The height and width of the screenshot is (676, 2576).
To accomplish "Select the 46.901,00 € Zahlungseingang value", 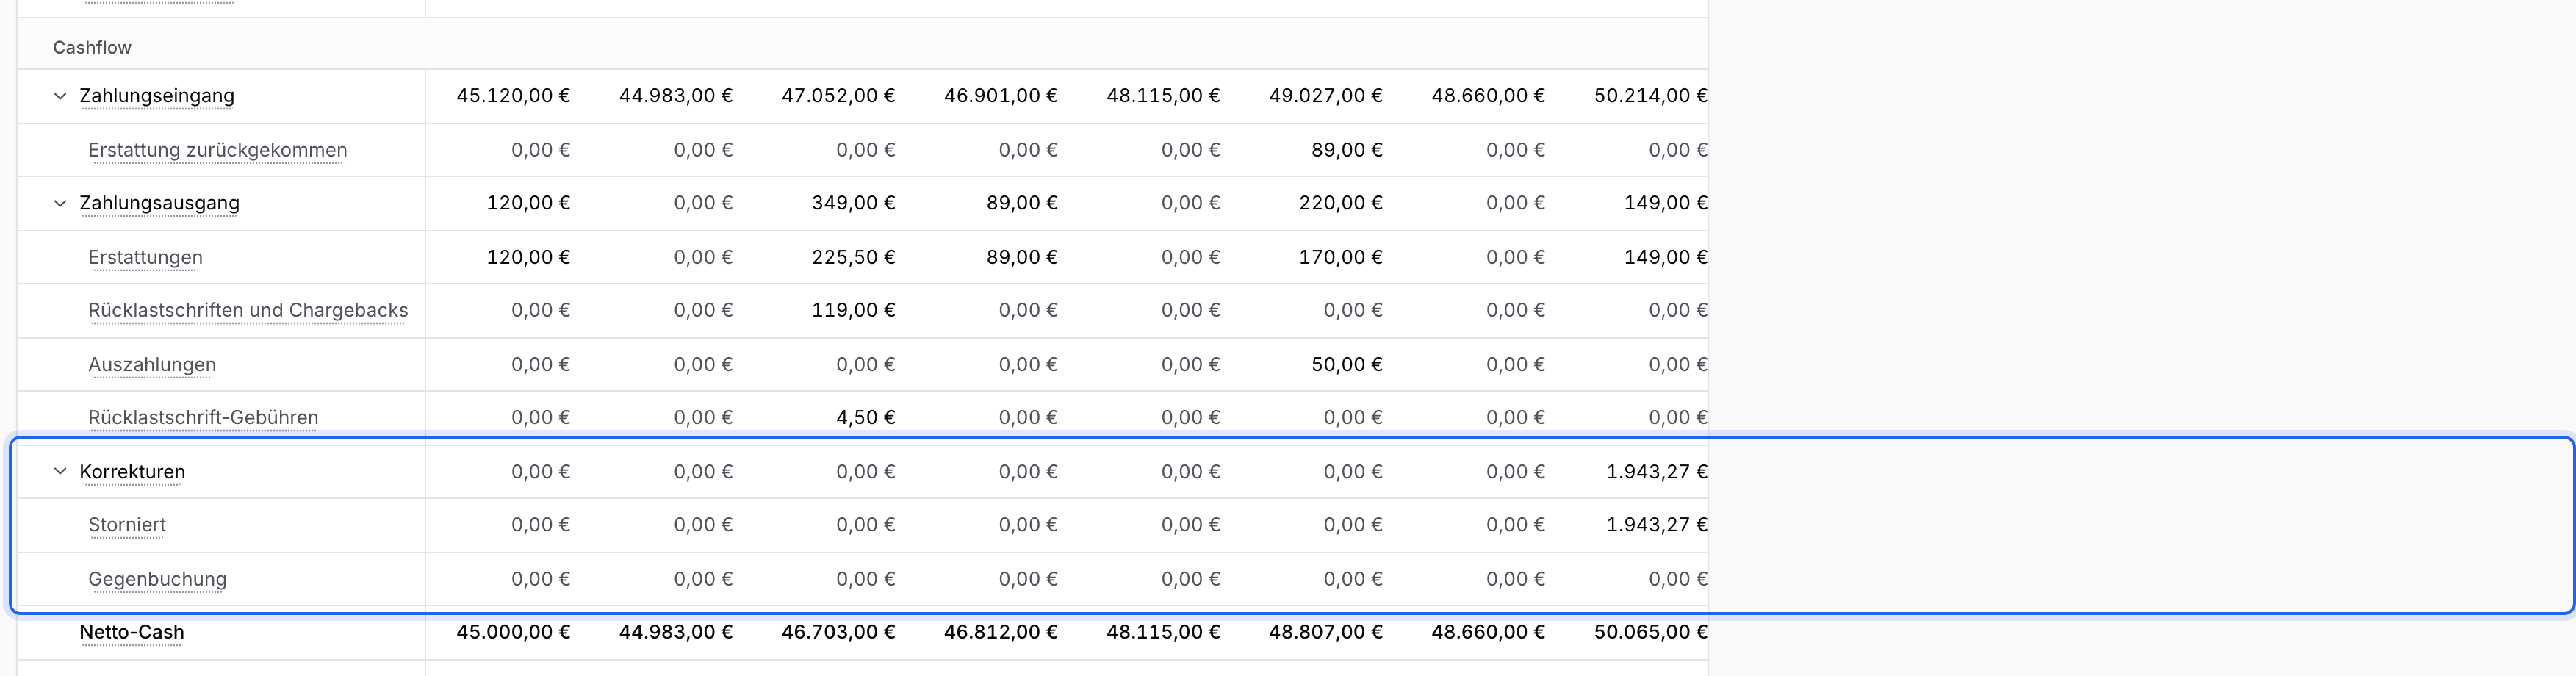I will (1001, 96).
